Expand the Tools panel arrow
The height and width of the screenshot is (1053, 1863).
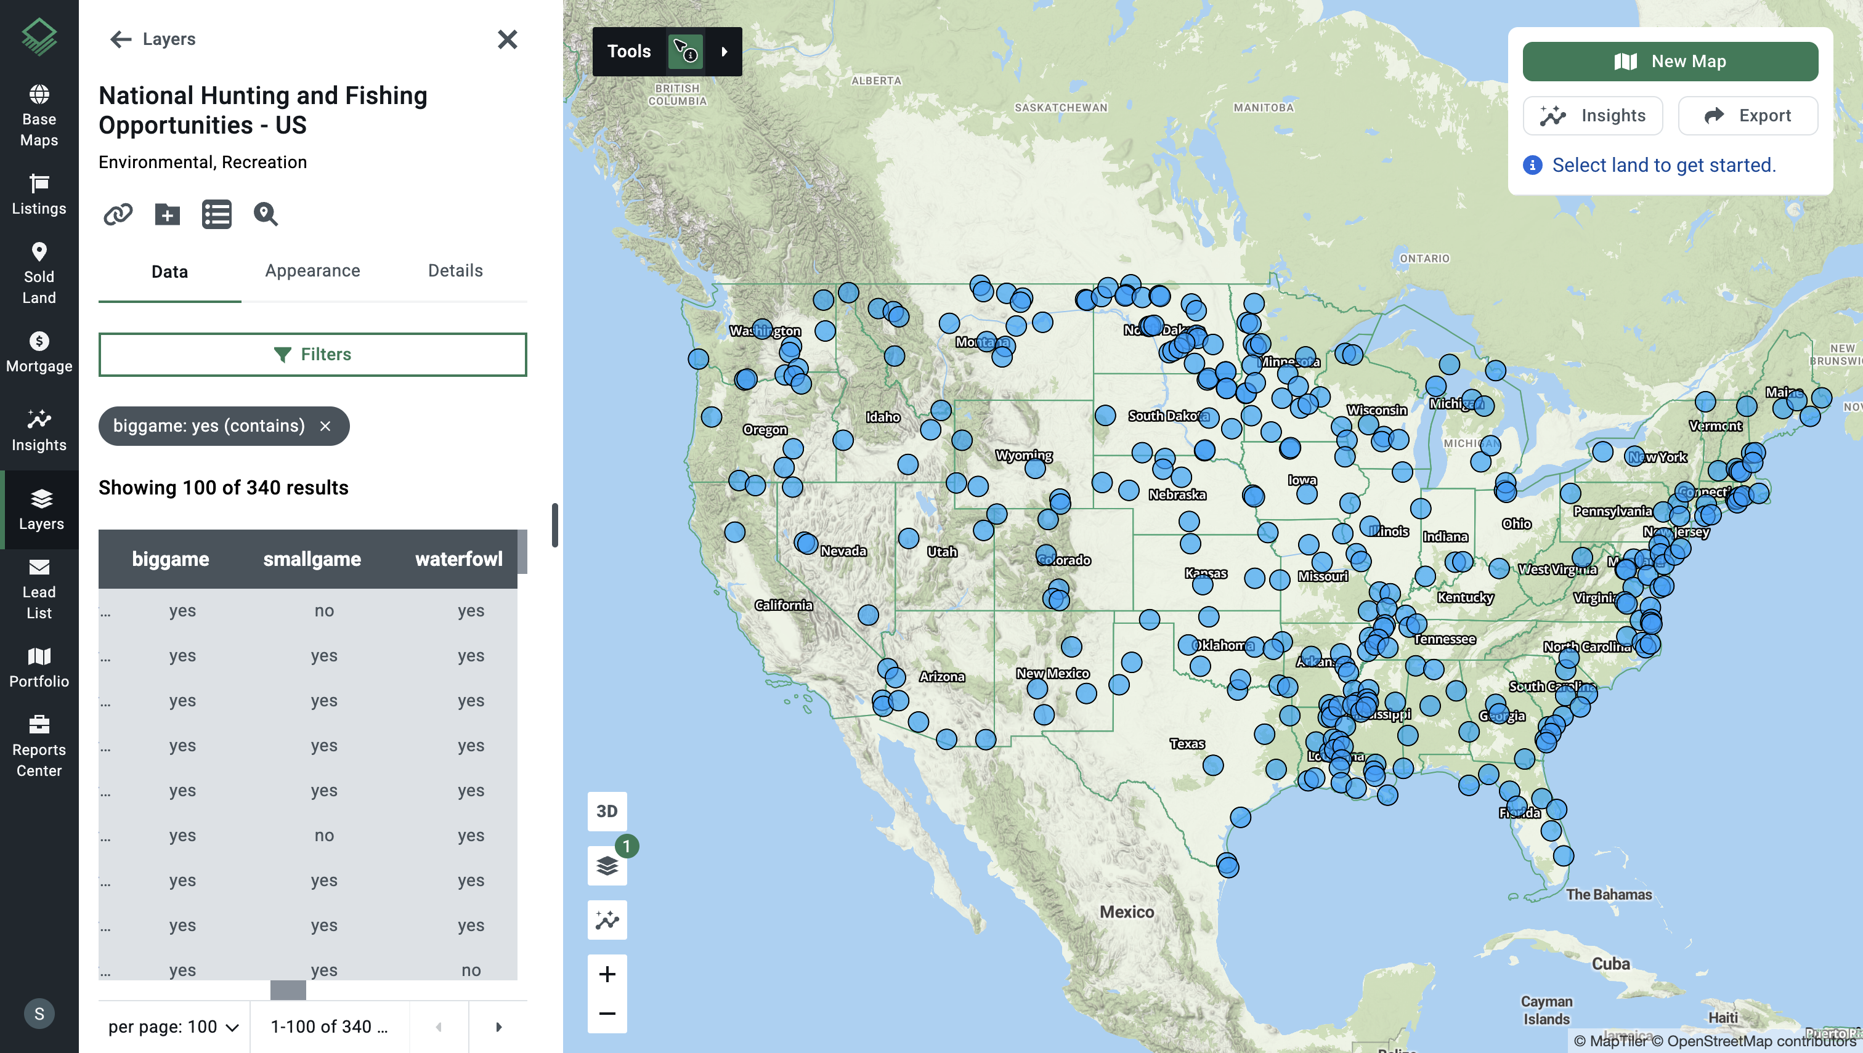coord(724,51)
